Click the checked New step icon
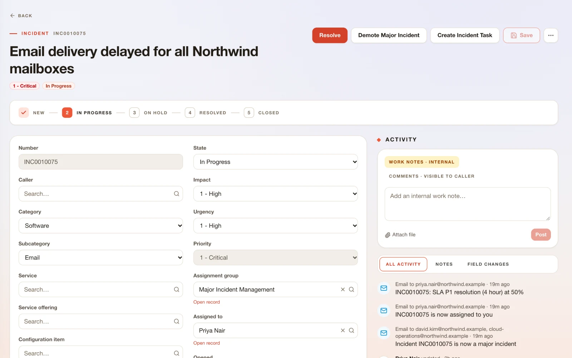Image resolution: width=572 pixels, height=358 pixels. 24,112
